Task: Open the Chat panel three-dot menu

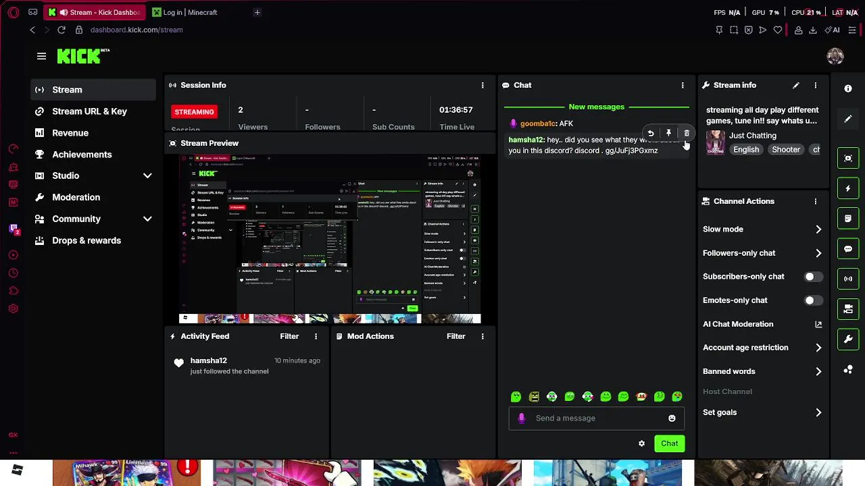Action: (x=683, y=85)
